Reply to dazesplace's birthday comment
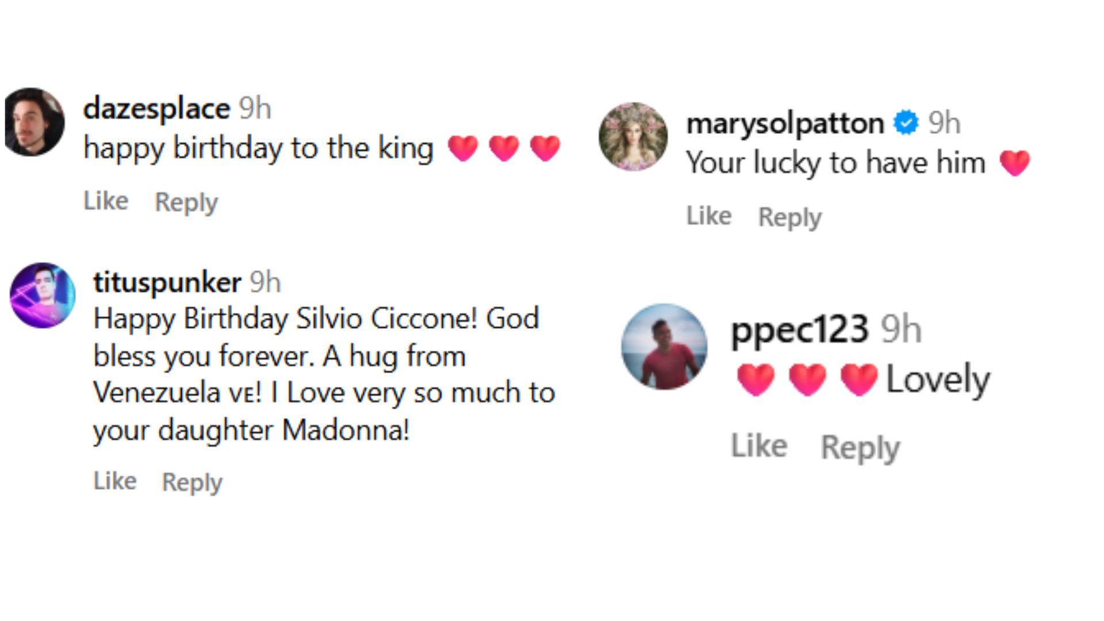Image resolution: width=1104 pixels, height=621 pixels. pos(186,202)
